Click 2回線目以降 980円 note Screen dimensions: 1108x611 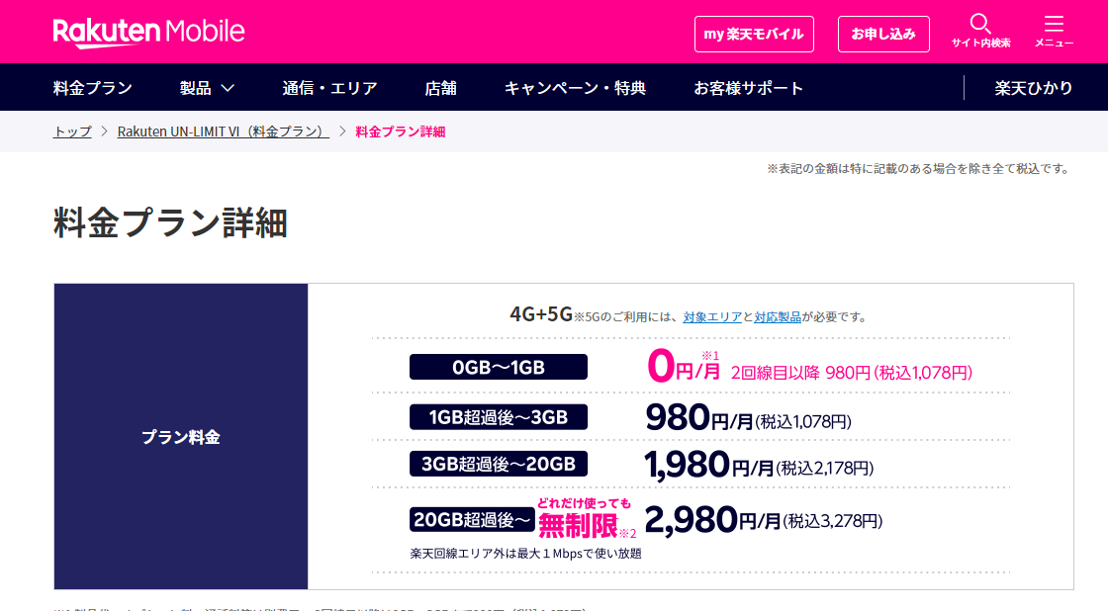(x=852, y=373)
